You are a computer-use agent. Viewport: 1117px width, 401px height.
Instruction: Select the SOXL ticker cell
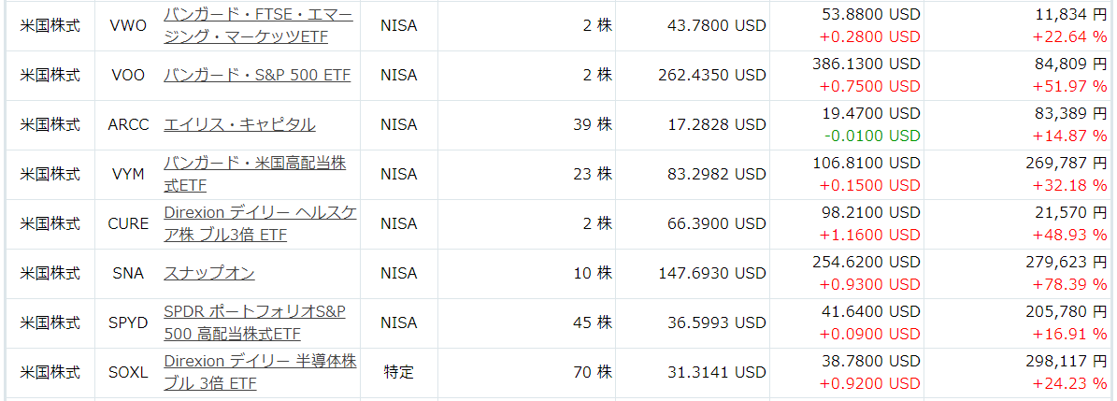tap(129, 372)
